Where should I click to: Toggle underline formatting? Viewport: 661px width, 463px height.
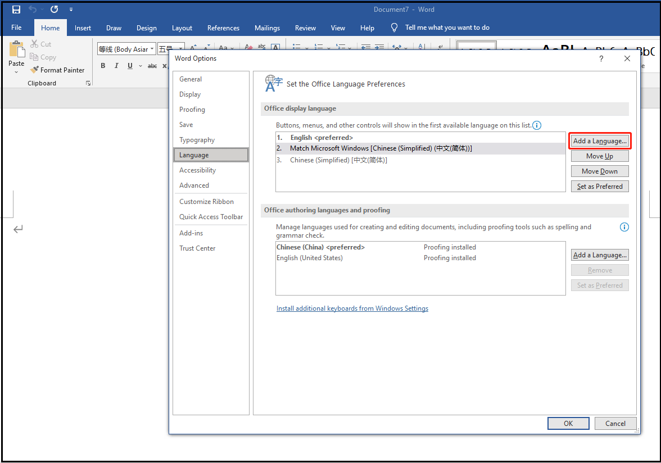coord(129,66)
